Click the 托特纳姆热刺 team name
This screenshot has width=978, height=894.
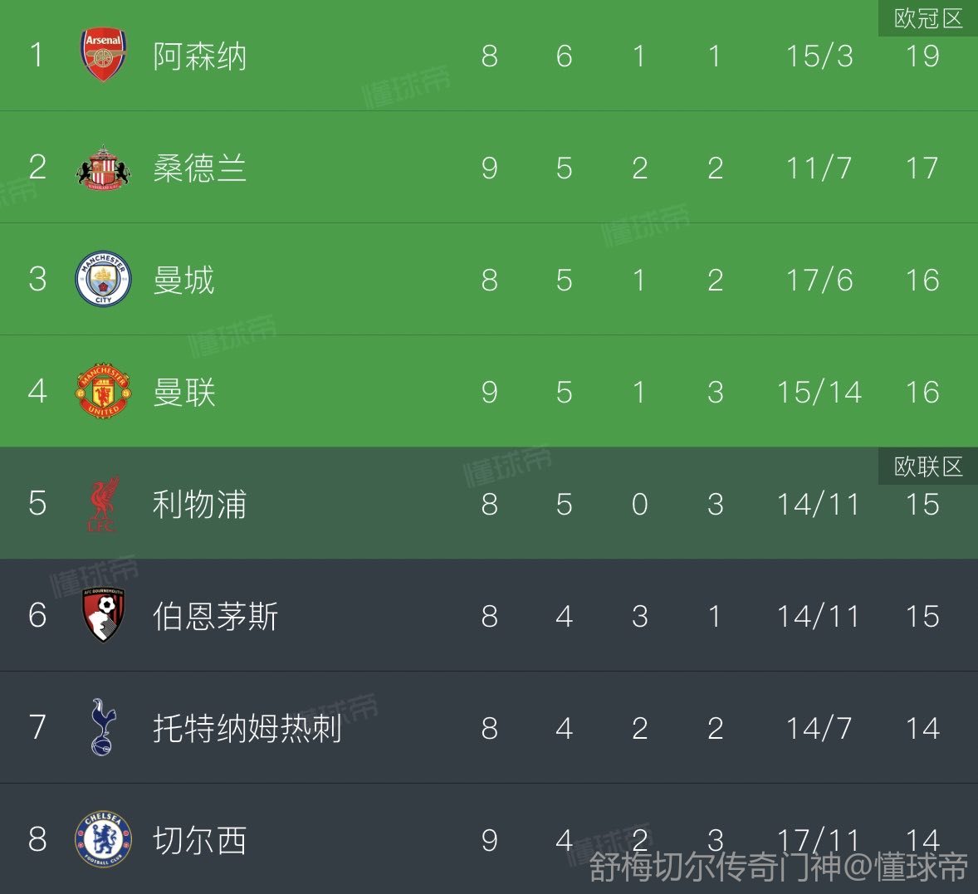point(247,729)
